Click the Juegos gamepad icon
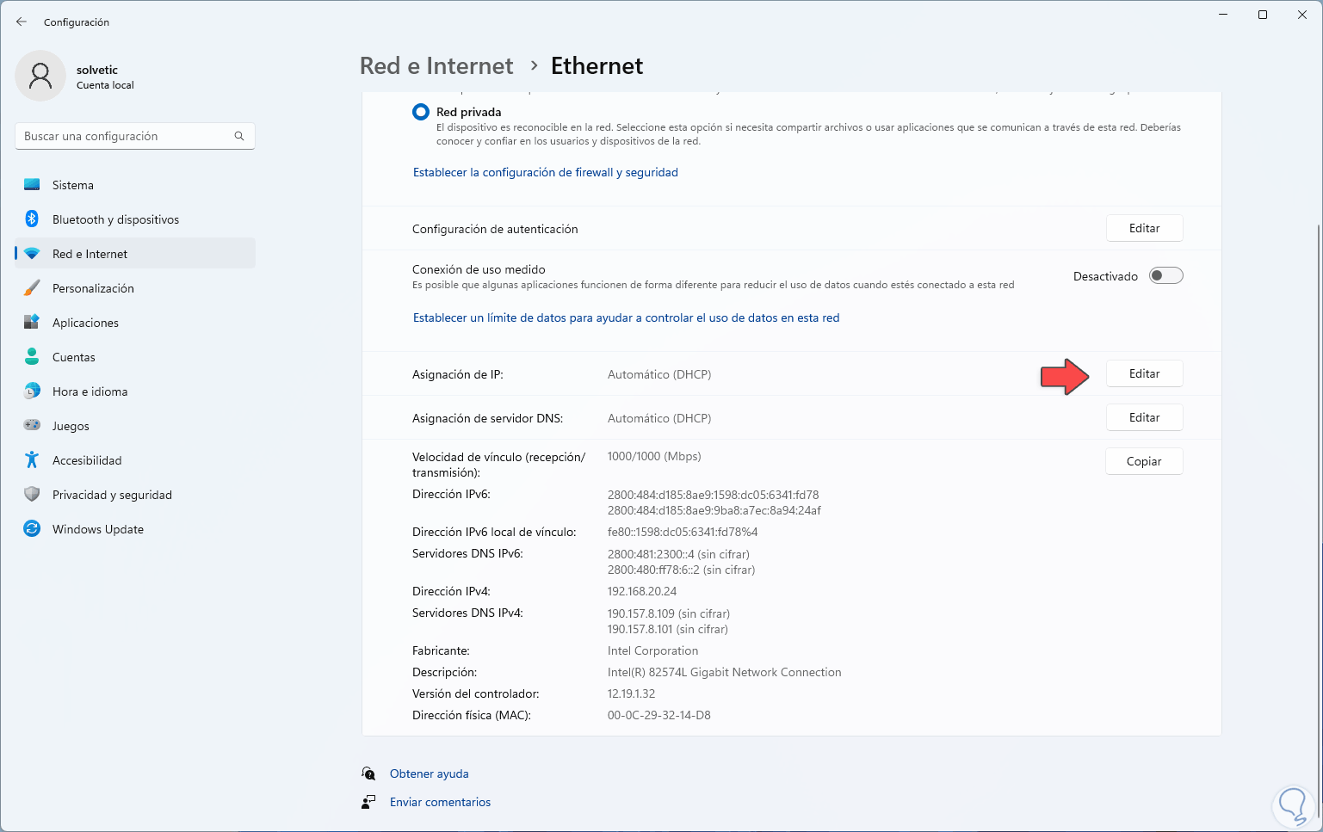 pyautogui.click(x=32, y=426)
